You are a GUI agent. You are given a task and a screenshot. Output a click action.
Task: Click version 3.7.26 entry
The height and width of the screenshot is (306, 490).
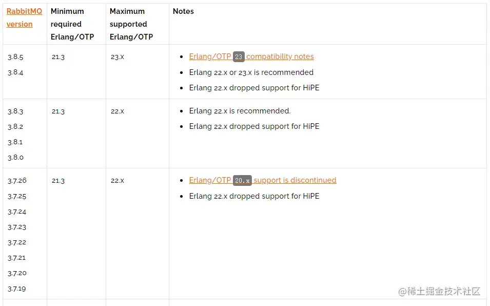point(17,180)
